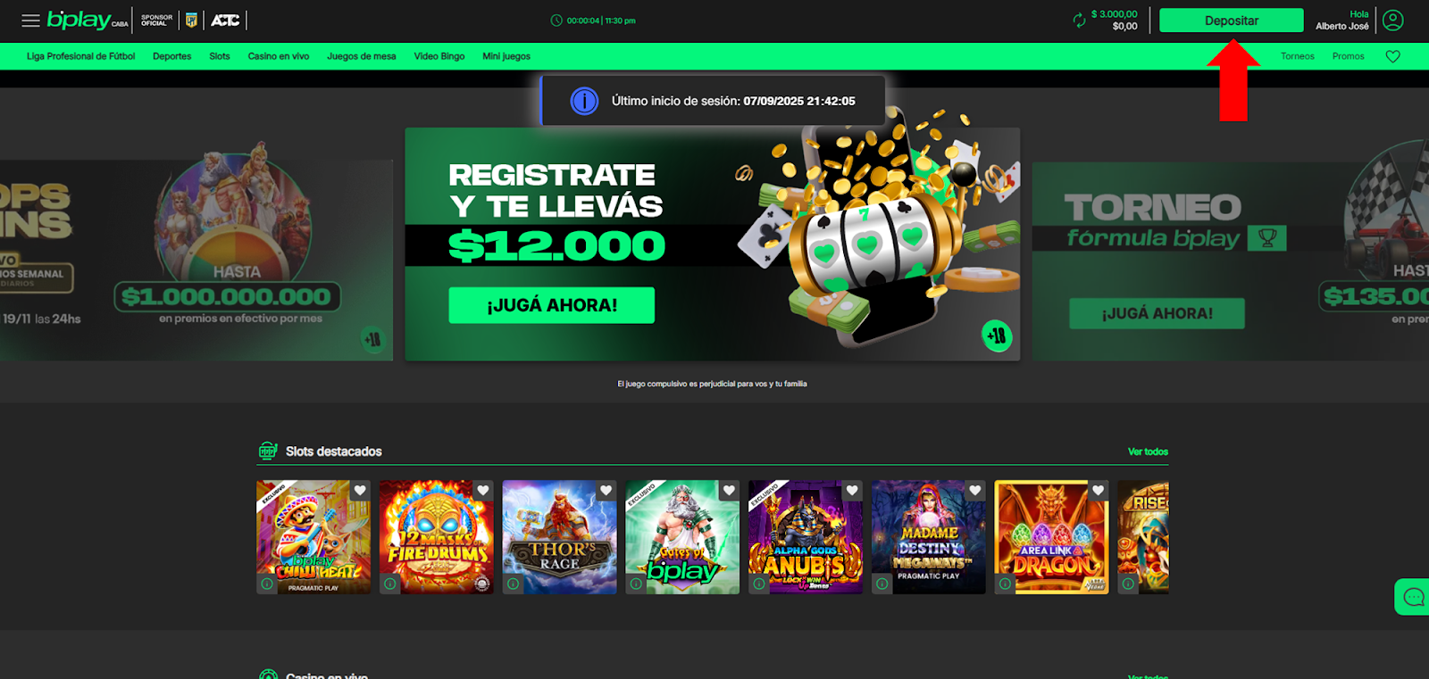This screenshot has height=679, width=1429.
Task: Show info for Thor's Rage slot
Action: (x=513, y=584)
